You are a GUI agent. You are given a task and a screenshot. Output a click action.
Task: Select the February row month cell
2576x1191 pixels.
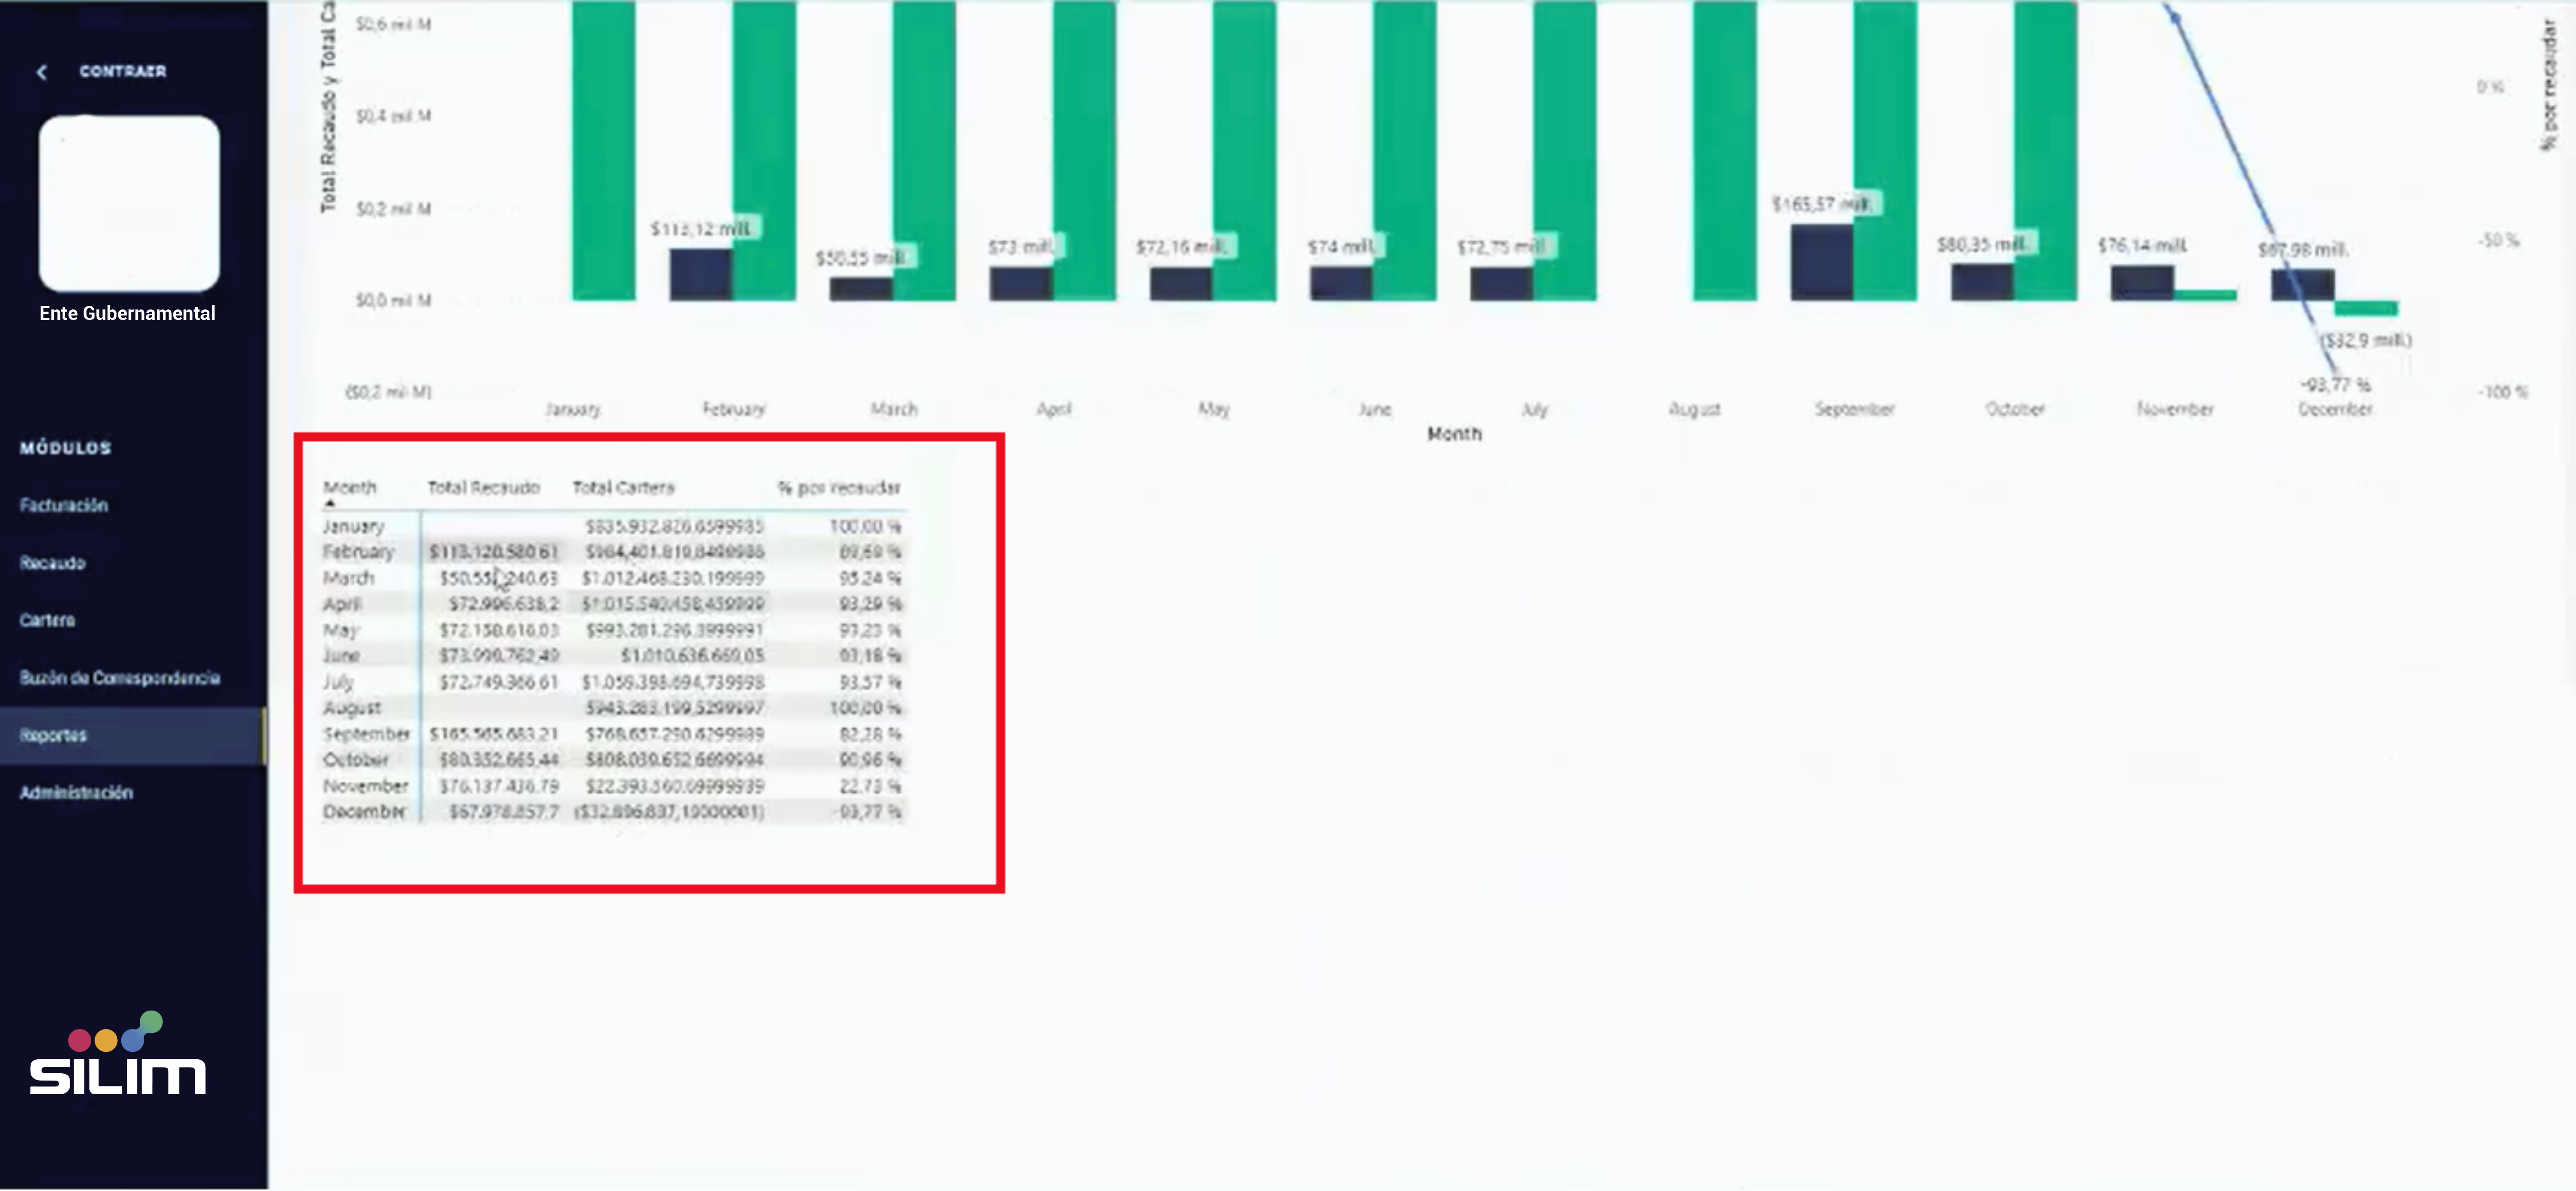pyautogui.click(x=358, y=551)
